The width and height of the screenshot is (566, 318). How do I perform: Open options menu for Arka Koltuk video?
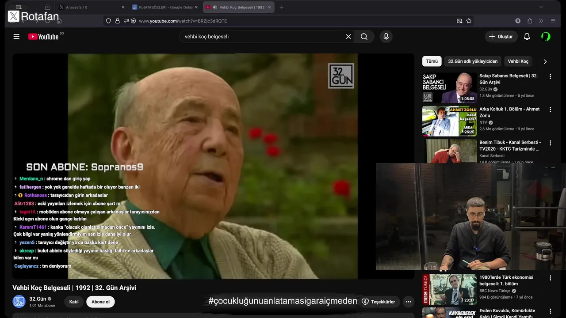[x=551, y=110]
